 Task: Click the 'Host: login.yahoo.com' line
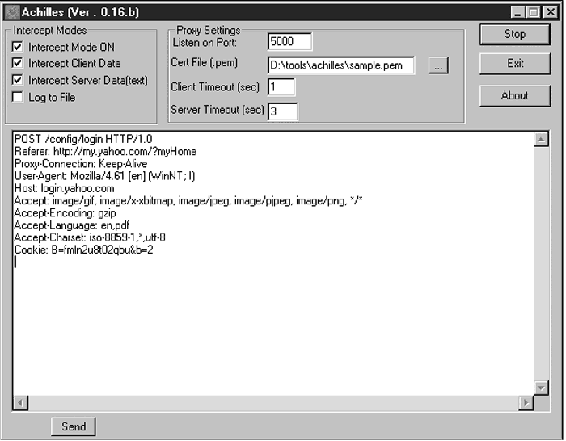point(64,188)
